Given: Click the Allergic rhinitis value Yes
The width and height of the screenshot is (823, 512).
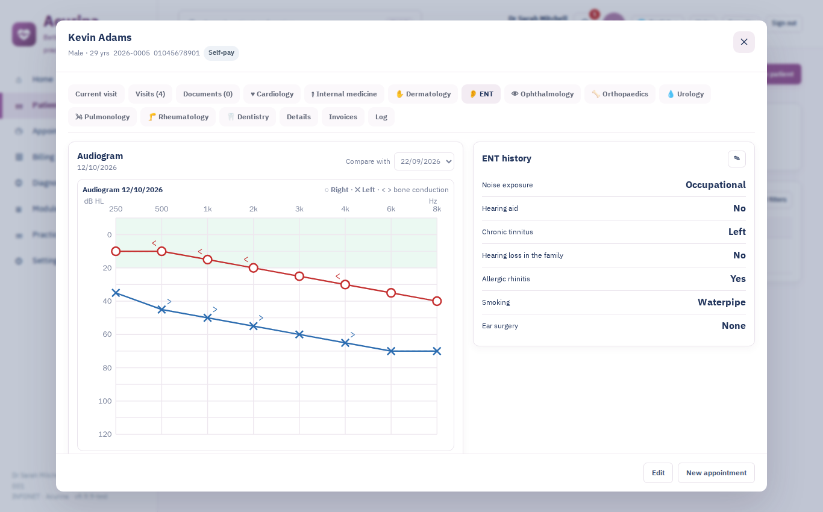Looking at the screenshot, I should (738, 279).
